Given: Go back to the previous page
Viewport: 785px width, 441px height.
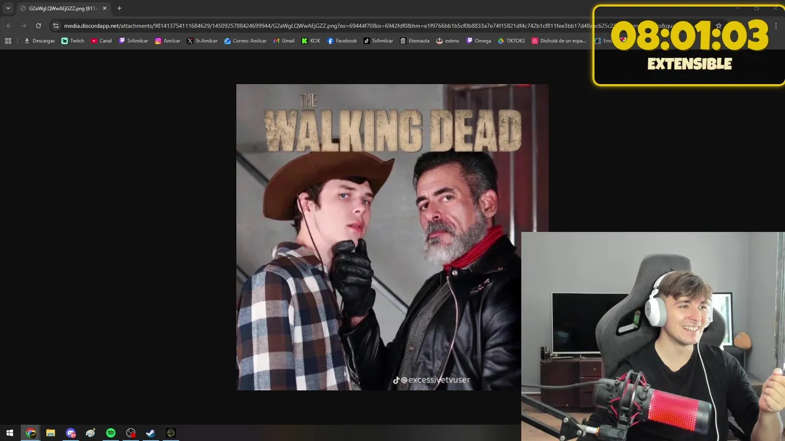Looking at the screenshot, I should click(9, 26).
